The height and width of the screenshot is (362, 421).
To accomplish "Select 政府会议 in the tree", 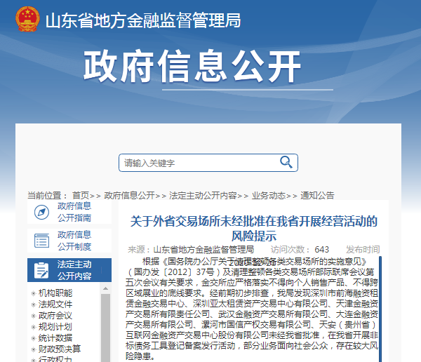I will 55,316.
